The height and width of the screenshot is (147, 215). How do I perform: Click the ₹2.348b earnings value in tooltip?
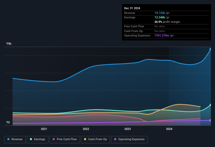[x=160, y=17]
